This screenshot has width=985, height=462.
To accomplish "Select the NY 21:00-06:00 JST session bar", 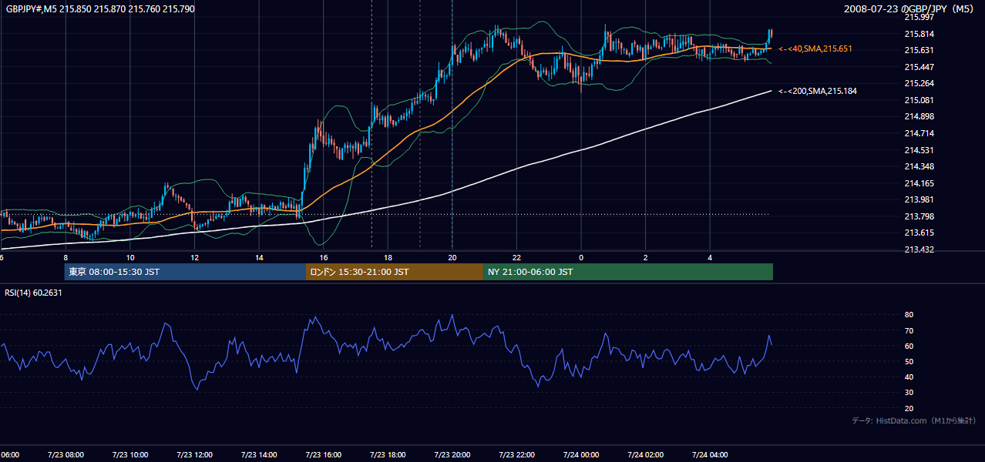I will click(628, 272).
